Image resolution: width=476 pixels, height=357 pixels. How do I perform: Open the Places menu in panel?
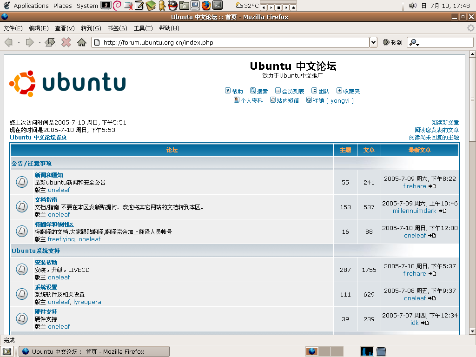coord(63,6)
